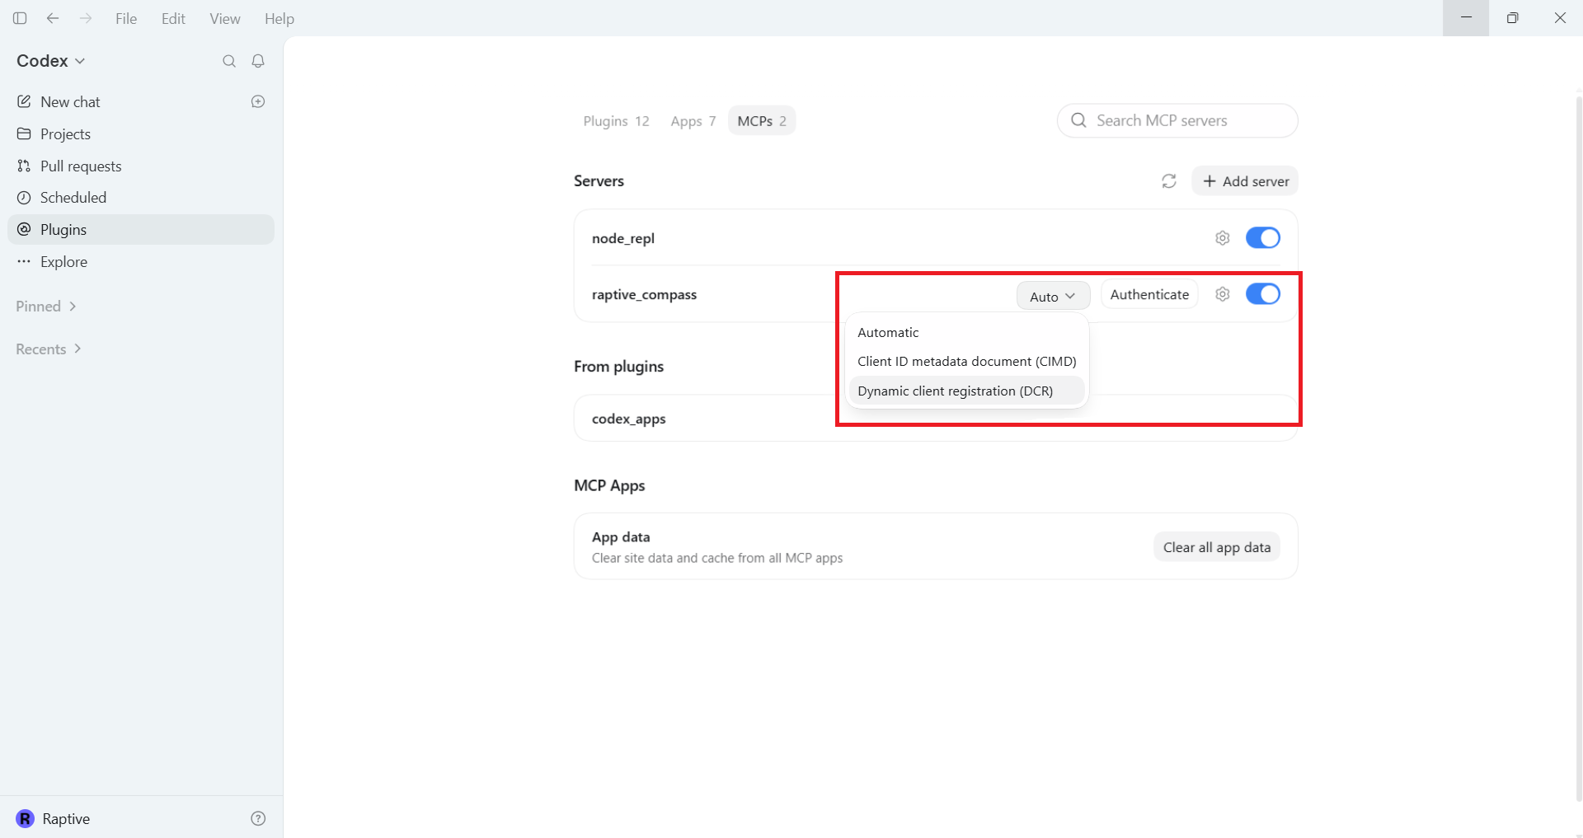Screen dimensions: 1583x838
Task: Open Projects in the sidebar
Action: 140,133
